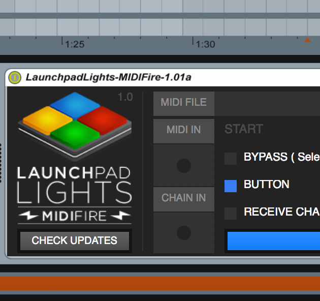Screen dimensions: 320x301
Task: Click the orange track bar below device
Action: 160,283
